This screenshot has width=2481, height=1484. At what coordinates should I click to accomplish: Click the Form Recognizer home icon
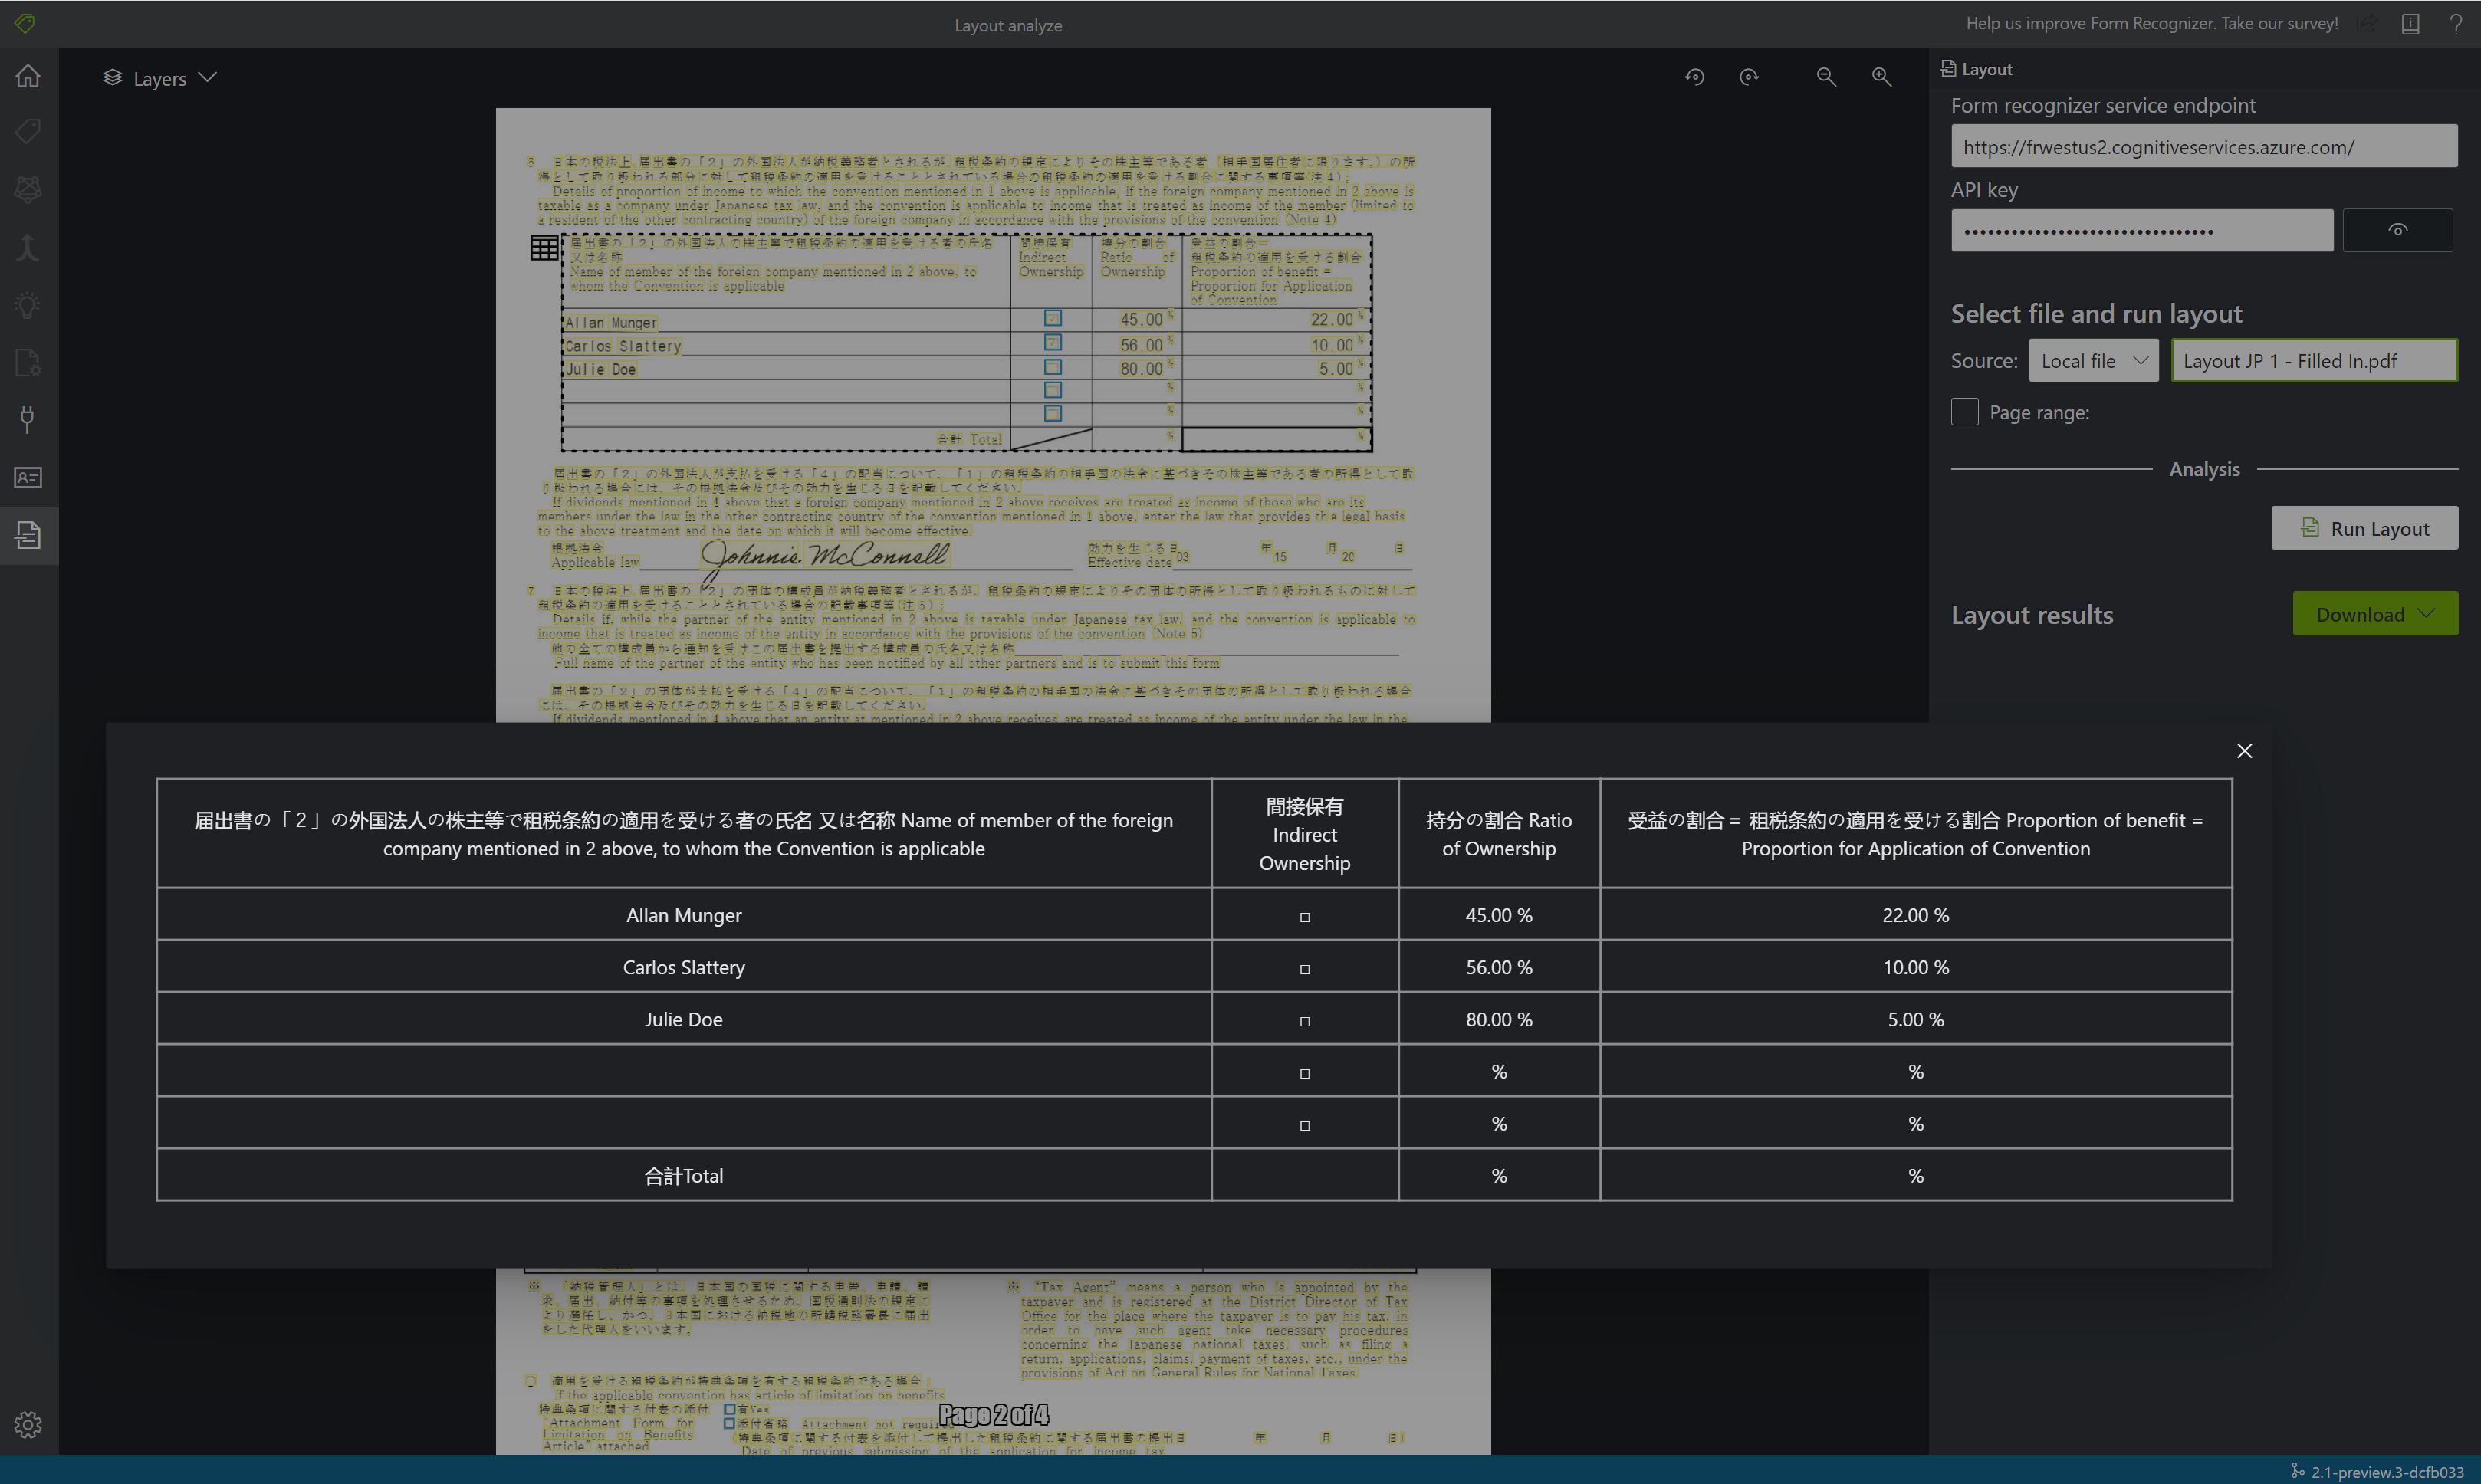click(x=27, y=76)
